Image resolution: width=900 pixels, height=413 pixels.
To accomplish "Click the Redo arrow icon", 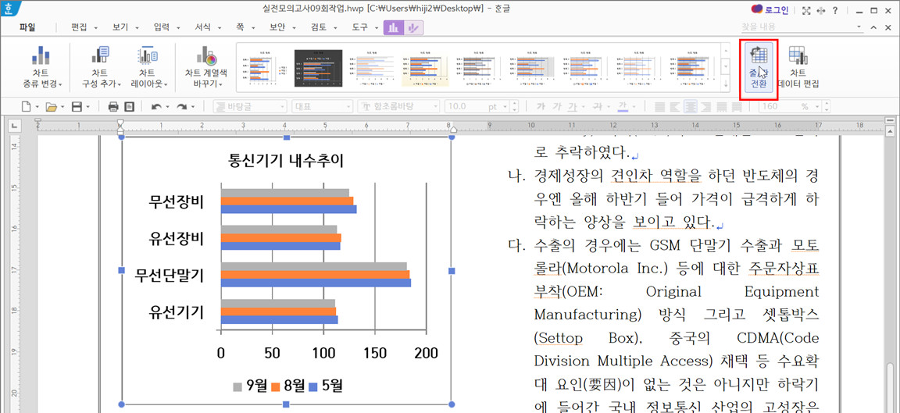I will [182, 107].
